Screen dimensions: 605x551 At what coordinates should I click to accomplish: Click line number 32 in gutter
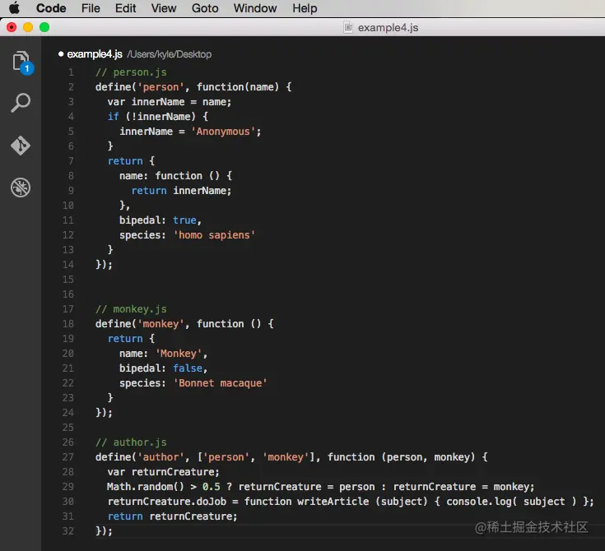coord(67,531)
